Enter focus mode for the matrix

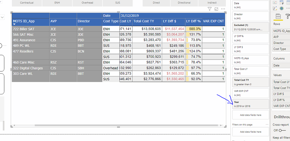(x=216, y=9)
